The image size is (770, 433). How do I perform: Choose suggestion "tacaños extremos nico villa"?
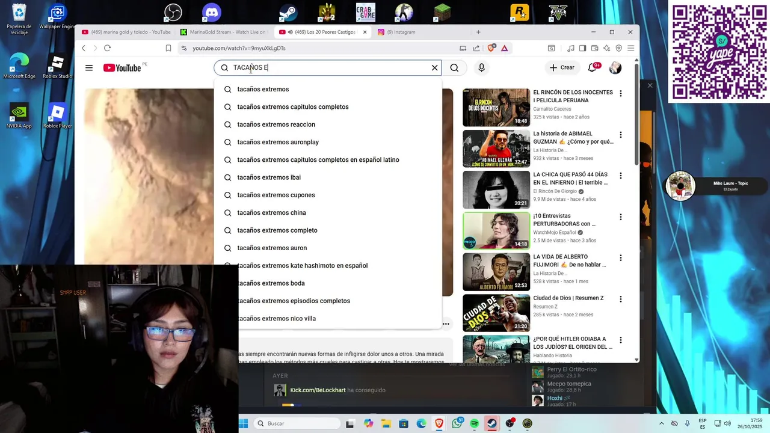[340, 319]
